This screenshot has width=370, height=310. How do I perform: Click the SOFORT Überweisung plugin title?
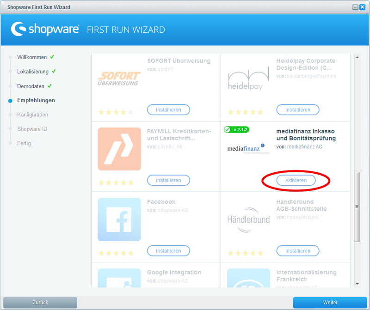[179, 61]
